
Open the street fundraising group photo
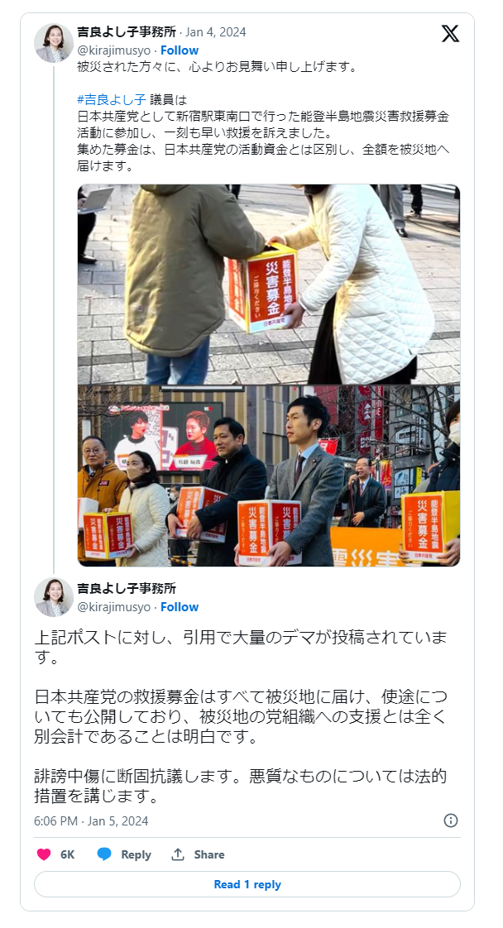(269, 476)
